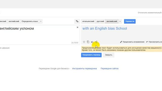Clear the source text box
This screenshot has width=162, height=91.
point(77,27)
